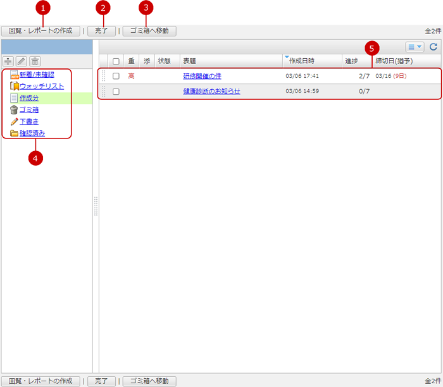Viewport: 443px width, 387px height.
Task: Click the add folder plus icon
Action: tap(8, 61)
